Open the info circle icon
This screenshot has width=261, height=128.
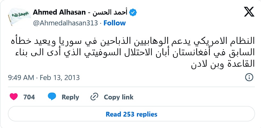pyautogui.click(x=249, y=77)
